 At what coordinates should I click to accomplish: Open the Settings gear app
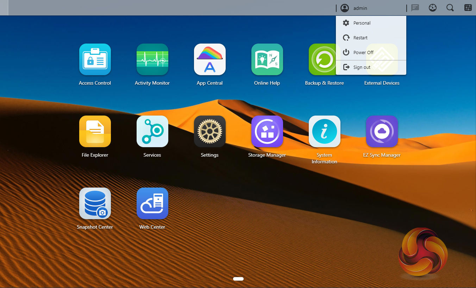[210, 131]
